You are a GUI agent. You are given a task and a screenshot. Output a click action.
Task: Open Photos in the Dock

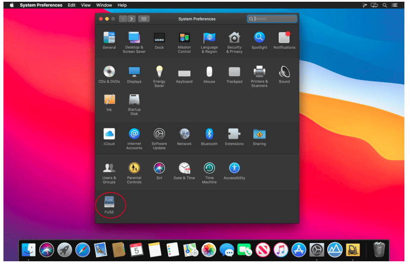209,250
